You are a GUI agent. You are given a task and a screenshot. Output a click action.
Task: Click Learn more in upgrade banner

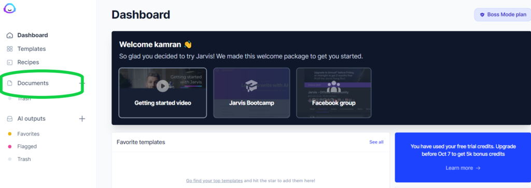(463, 168)
